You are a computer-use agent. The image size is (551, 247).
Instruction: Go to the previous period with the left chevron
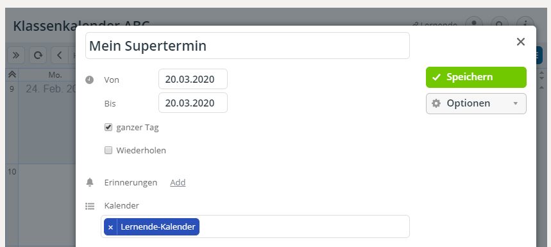(60, 56)
